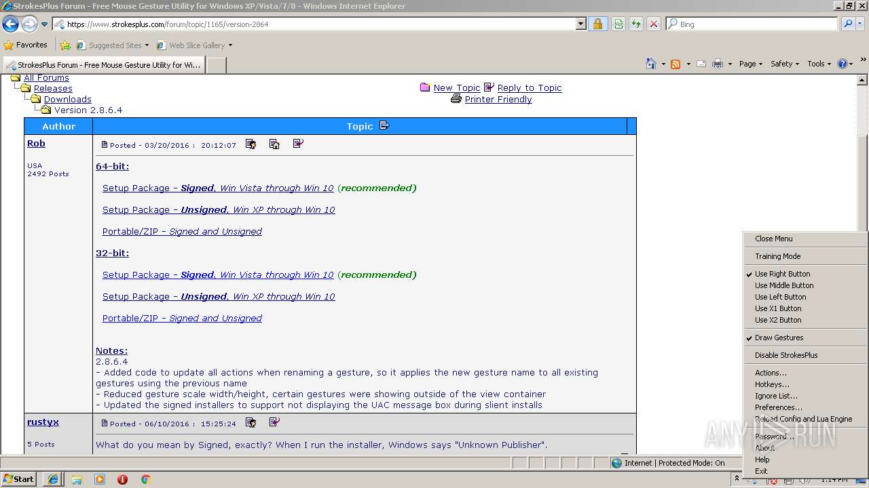Launch Chrome from the taskbar
Image resolution: width=869 pixels, height=488 pixels.
click(x=145, y=479)
